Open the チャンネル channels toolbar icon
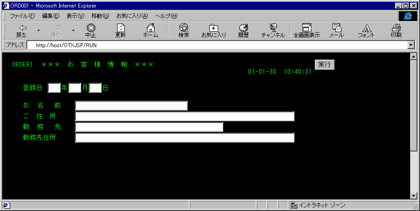The height and width of the screenshot is (211, 420). (x=273, y=31)
